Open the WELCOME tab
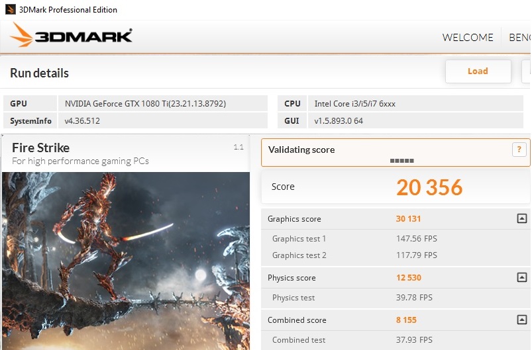 tap(468, 37)
